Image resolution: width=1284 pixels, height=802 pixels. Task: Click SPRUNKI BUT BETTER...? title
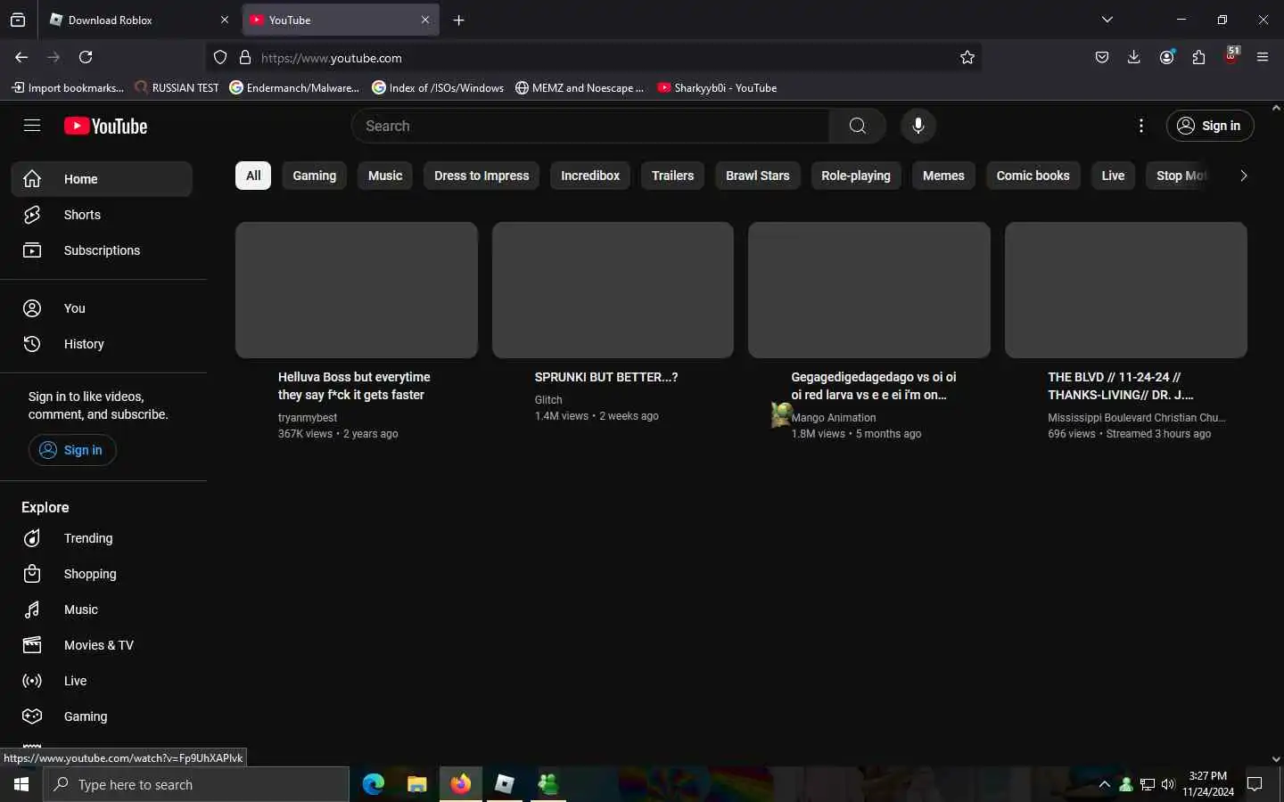[606, 377]
